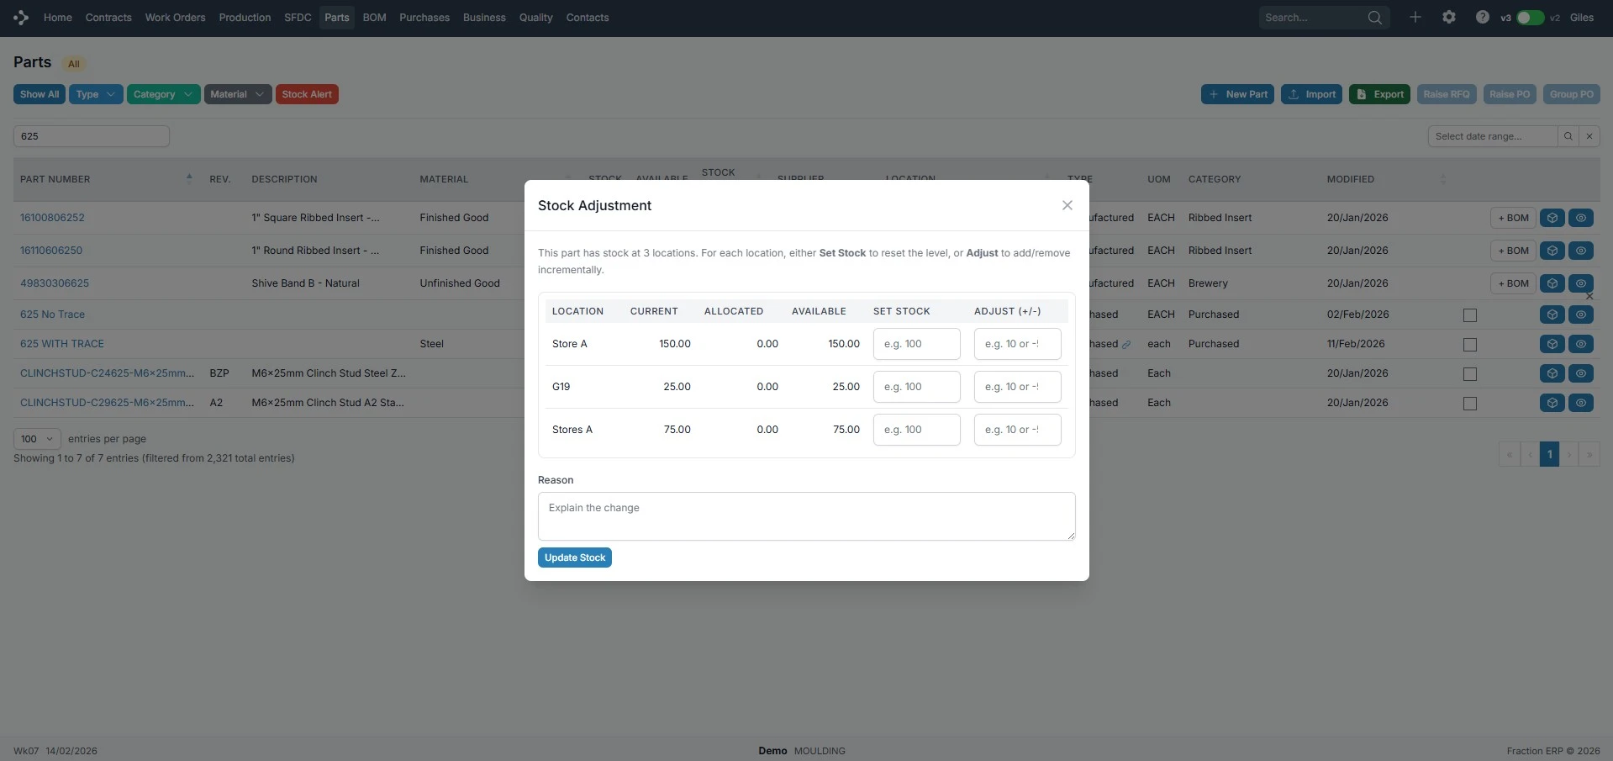Viewport: 1613px width, 761px height.
Task: Click the Set Stock field for G19
Action: (916, 387)
